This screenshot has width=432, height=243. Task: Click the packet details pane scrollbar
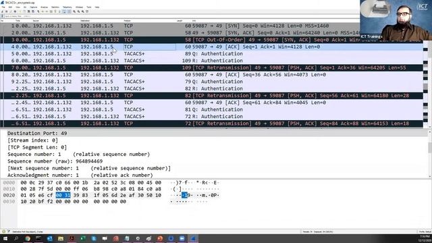[x=430, y=154]
